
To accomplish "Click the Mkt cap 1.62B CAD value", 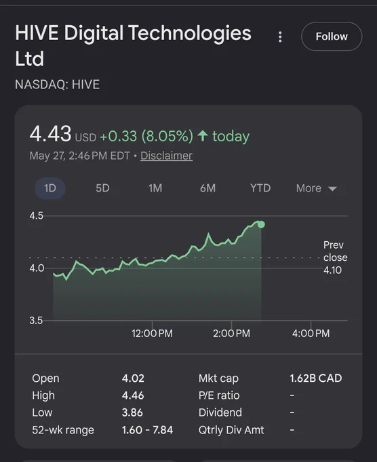I will click(316, 378).
